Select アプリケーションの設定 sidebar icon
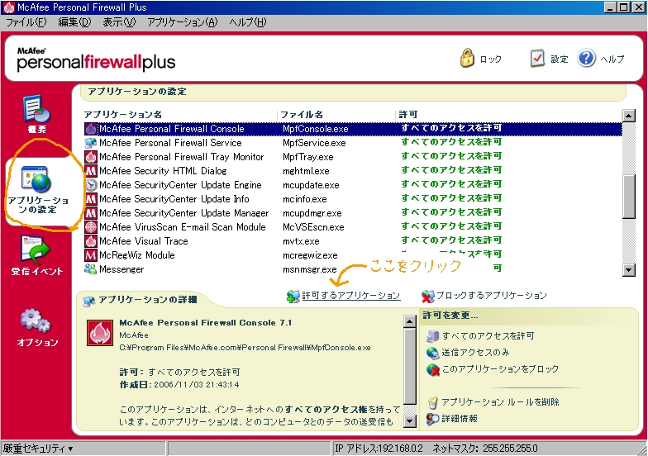This screenshot has width=648, height=456. [40, 179]
